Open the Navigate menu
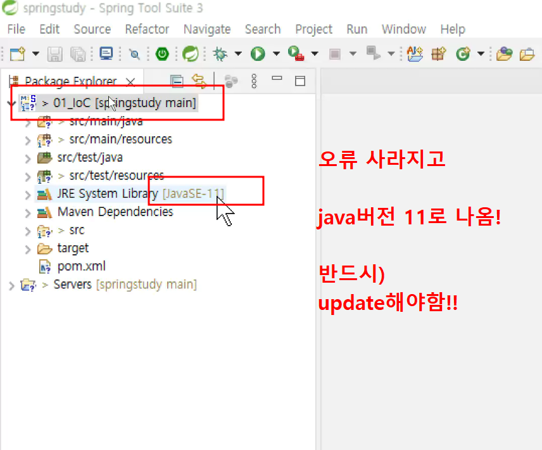542x450 pixels. (x=207, y=29)
